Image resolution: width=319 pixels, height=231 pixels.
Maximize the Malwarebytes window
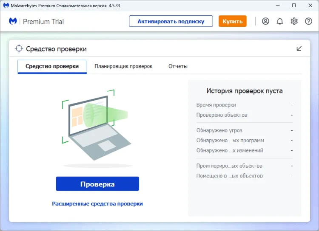click(x=294, y=6)
